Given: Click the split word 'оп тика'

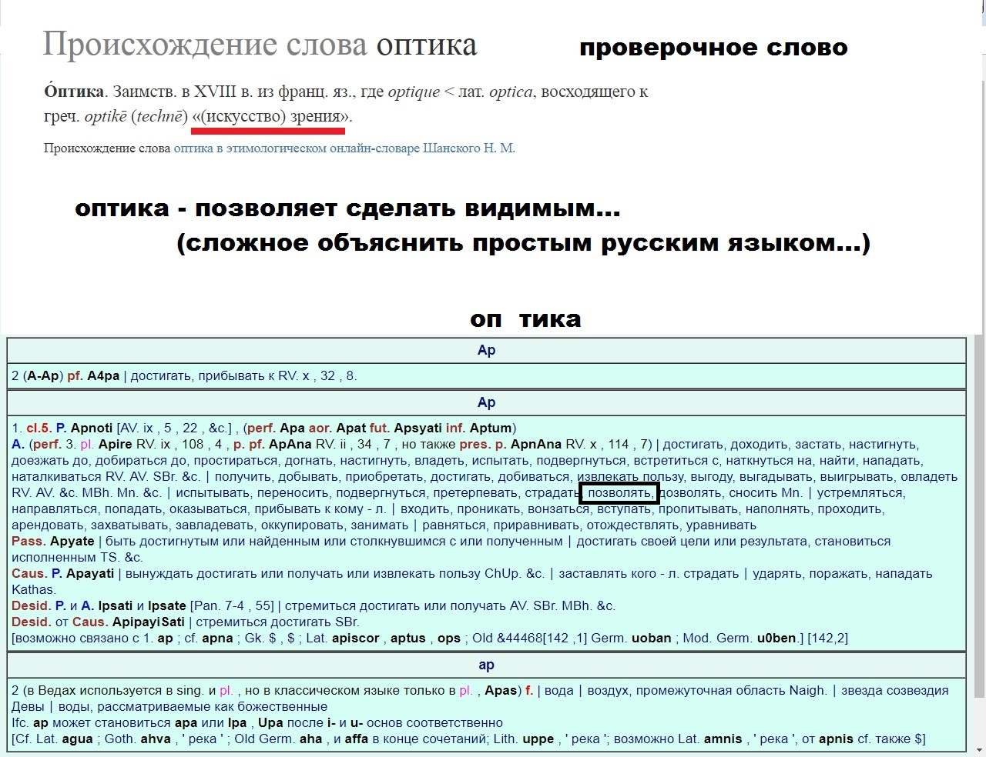Looking at the screenshot, I should (525, 319).
